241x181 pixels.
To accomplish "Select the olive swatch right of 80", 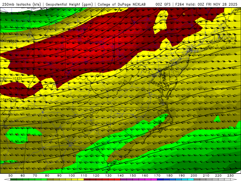I will (50, 179).
